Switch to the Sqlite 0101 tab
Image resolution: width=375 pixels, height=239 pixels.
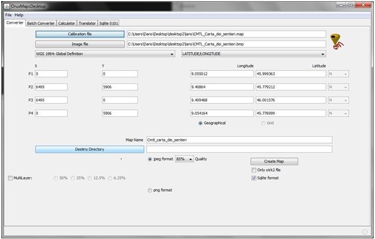[x=109, y=23]
